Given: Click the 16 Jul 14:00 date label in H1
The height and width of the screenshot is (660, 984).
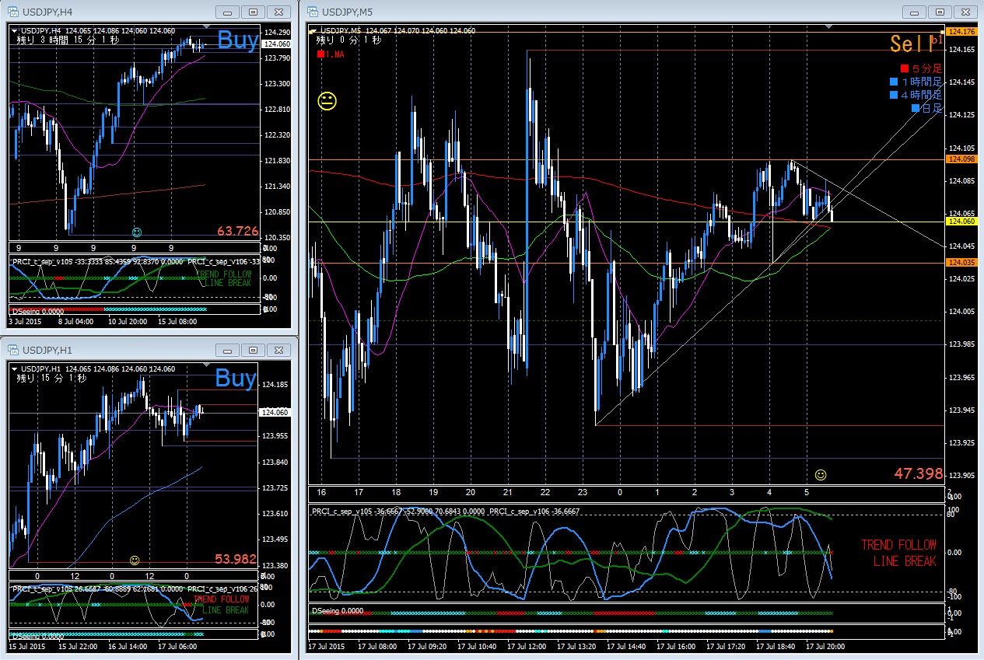Looking at the screenshot, I should pyautogui.click(x=127, y=646).
